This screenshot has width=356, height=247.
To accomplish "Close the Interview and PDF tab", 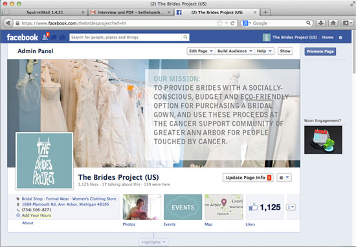I will (x=169, y=12).
